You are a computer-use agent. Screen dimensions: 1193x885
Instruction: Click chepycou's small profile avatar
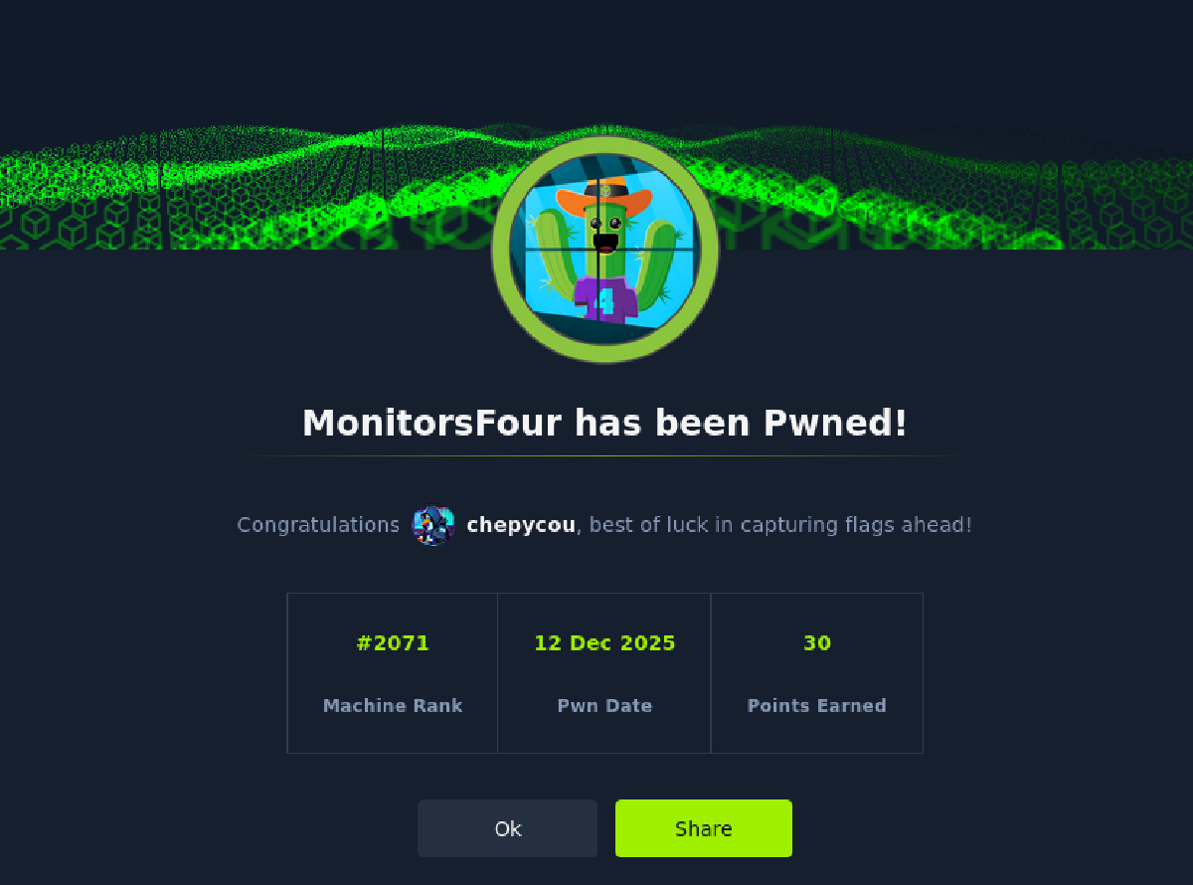tap(433, 525)
